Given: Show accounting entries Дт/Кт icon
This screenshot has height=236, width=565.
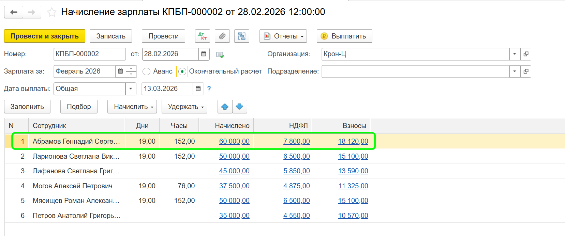Looking at the screenshot, I should 202,36.
